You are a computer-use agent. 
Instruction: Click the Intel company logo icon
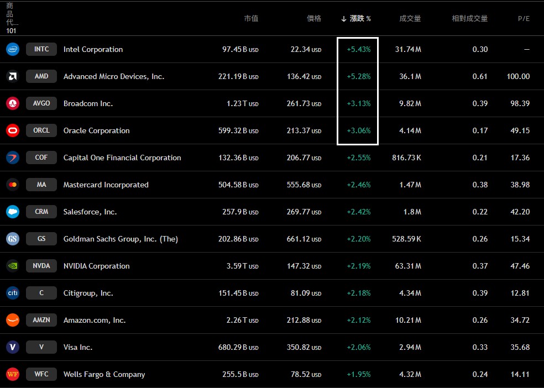coord(12,49)
